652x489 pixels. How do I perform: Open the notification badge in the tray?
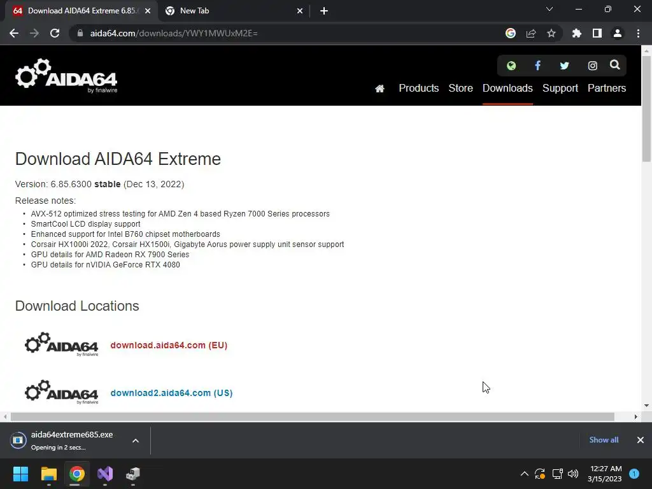pos(634,474)
